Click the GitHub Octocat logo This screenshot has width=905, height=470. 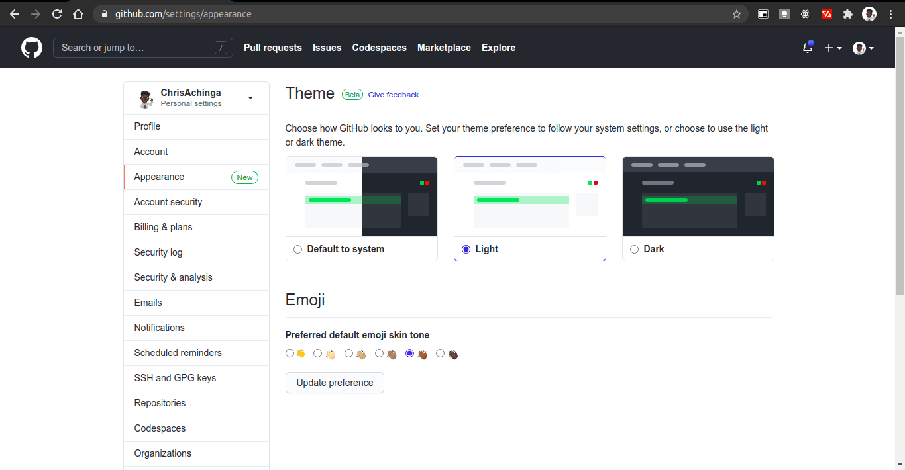32,48
